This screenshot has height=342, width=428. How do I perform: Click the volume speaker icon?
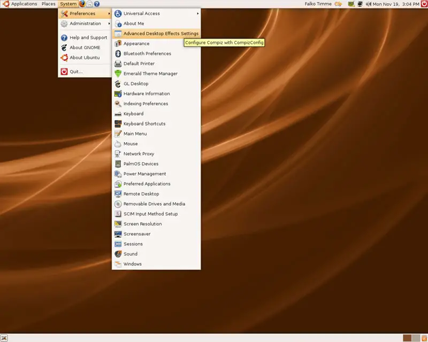tap(369, 4)
